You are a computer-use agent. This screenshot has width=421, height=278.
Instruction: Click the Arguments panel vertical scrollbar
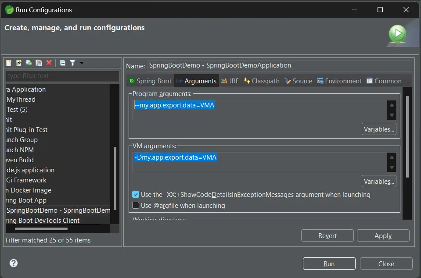407,137
